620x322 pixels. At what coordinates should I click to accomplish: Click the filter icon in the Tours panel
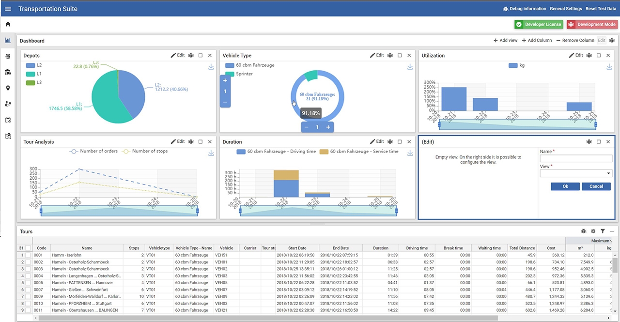tap(603, 231)
